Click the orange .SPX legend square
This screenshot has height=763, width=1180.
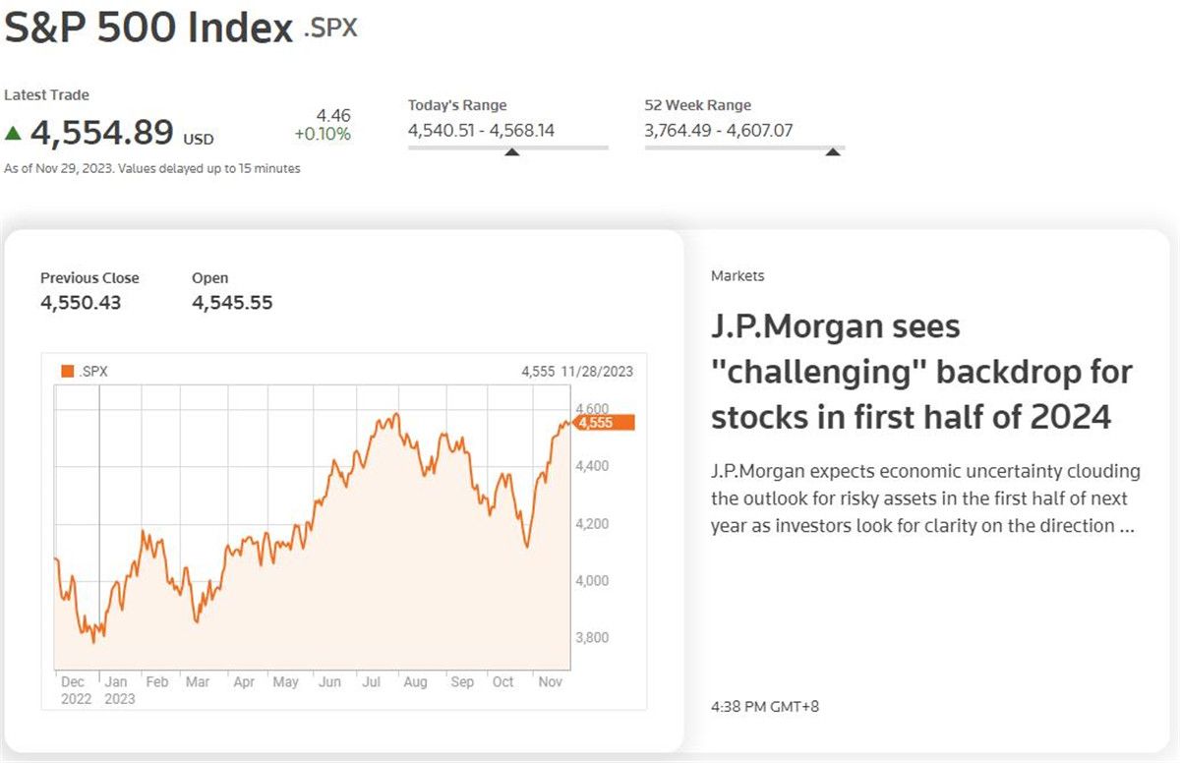tap(67, 371)
